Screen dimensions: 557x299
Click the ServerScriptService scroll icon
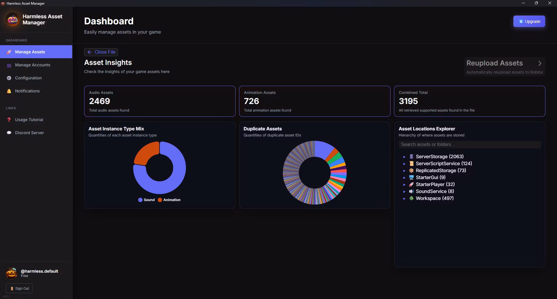tap(411, 163)
